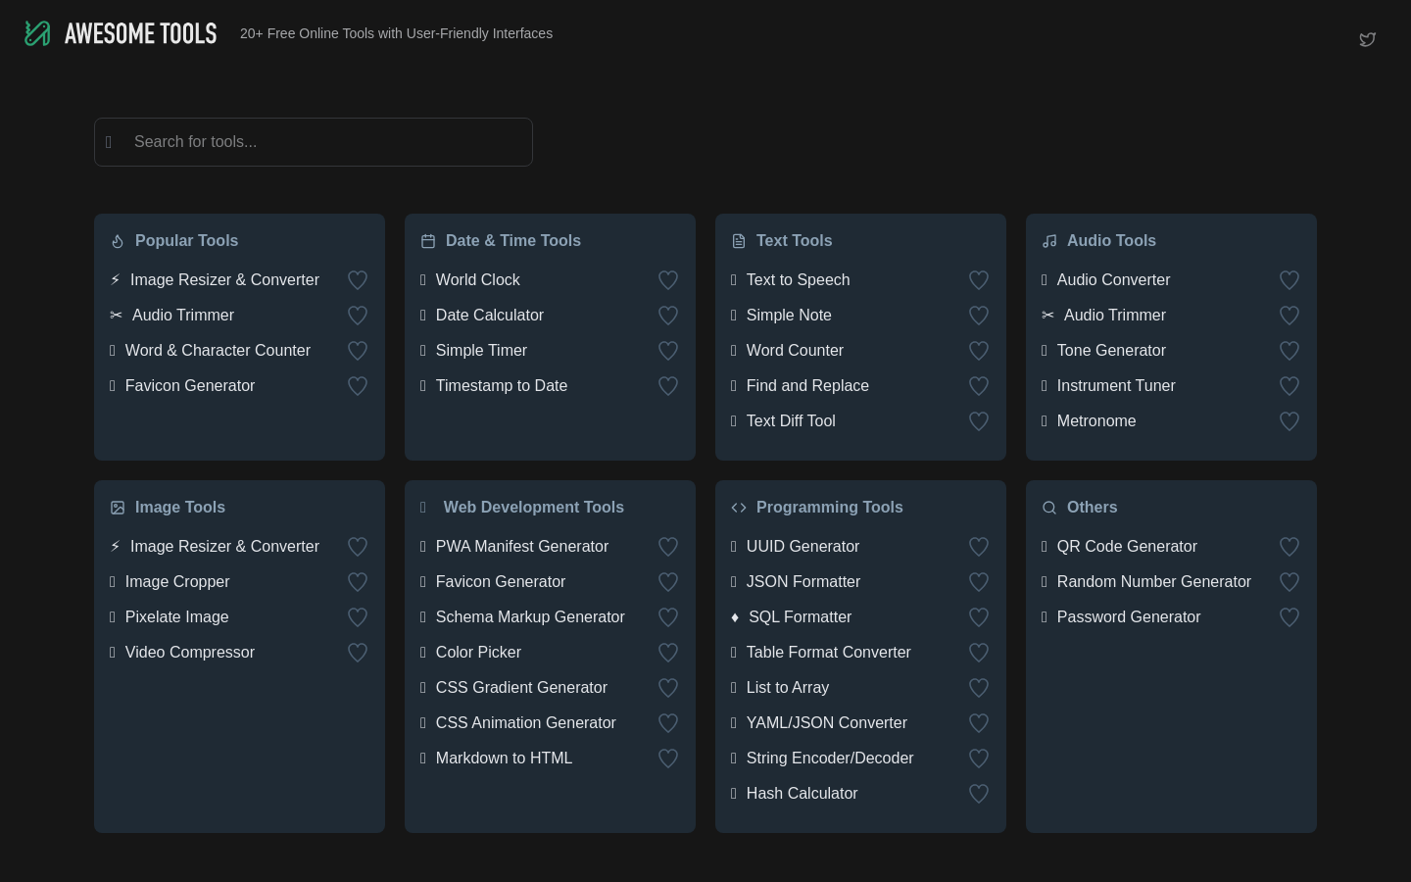Image resolution: width=1411 pixels, height=882 pixels.
Task: Click the document icon beside Text Tools
Action: (x=739, y=241)
